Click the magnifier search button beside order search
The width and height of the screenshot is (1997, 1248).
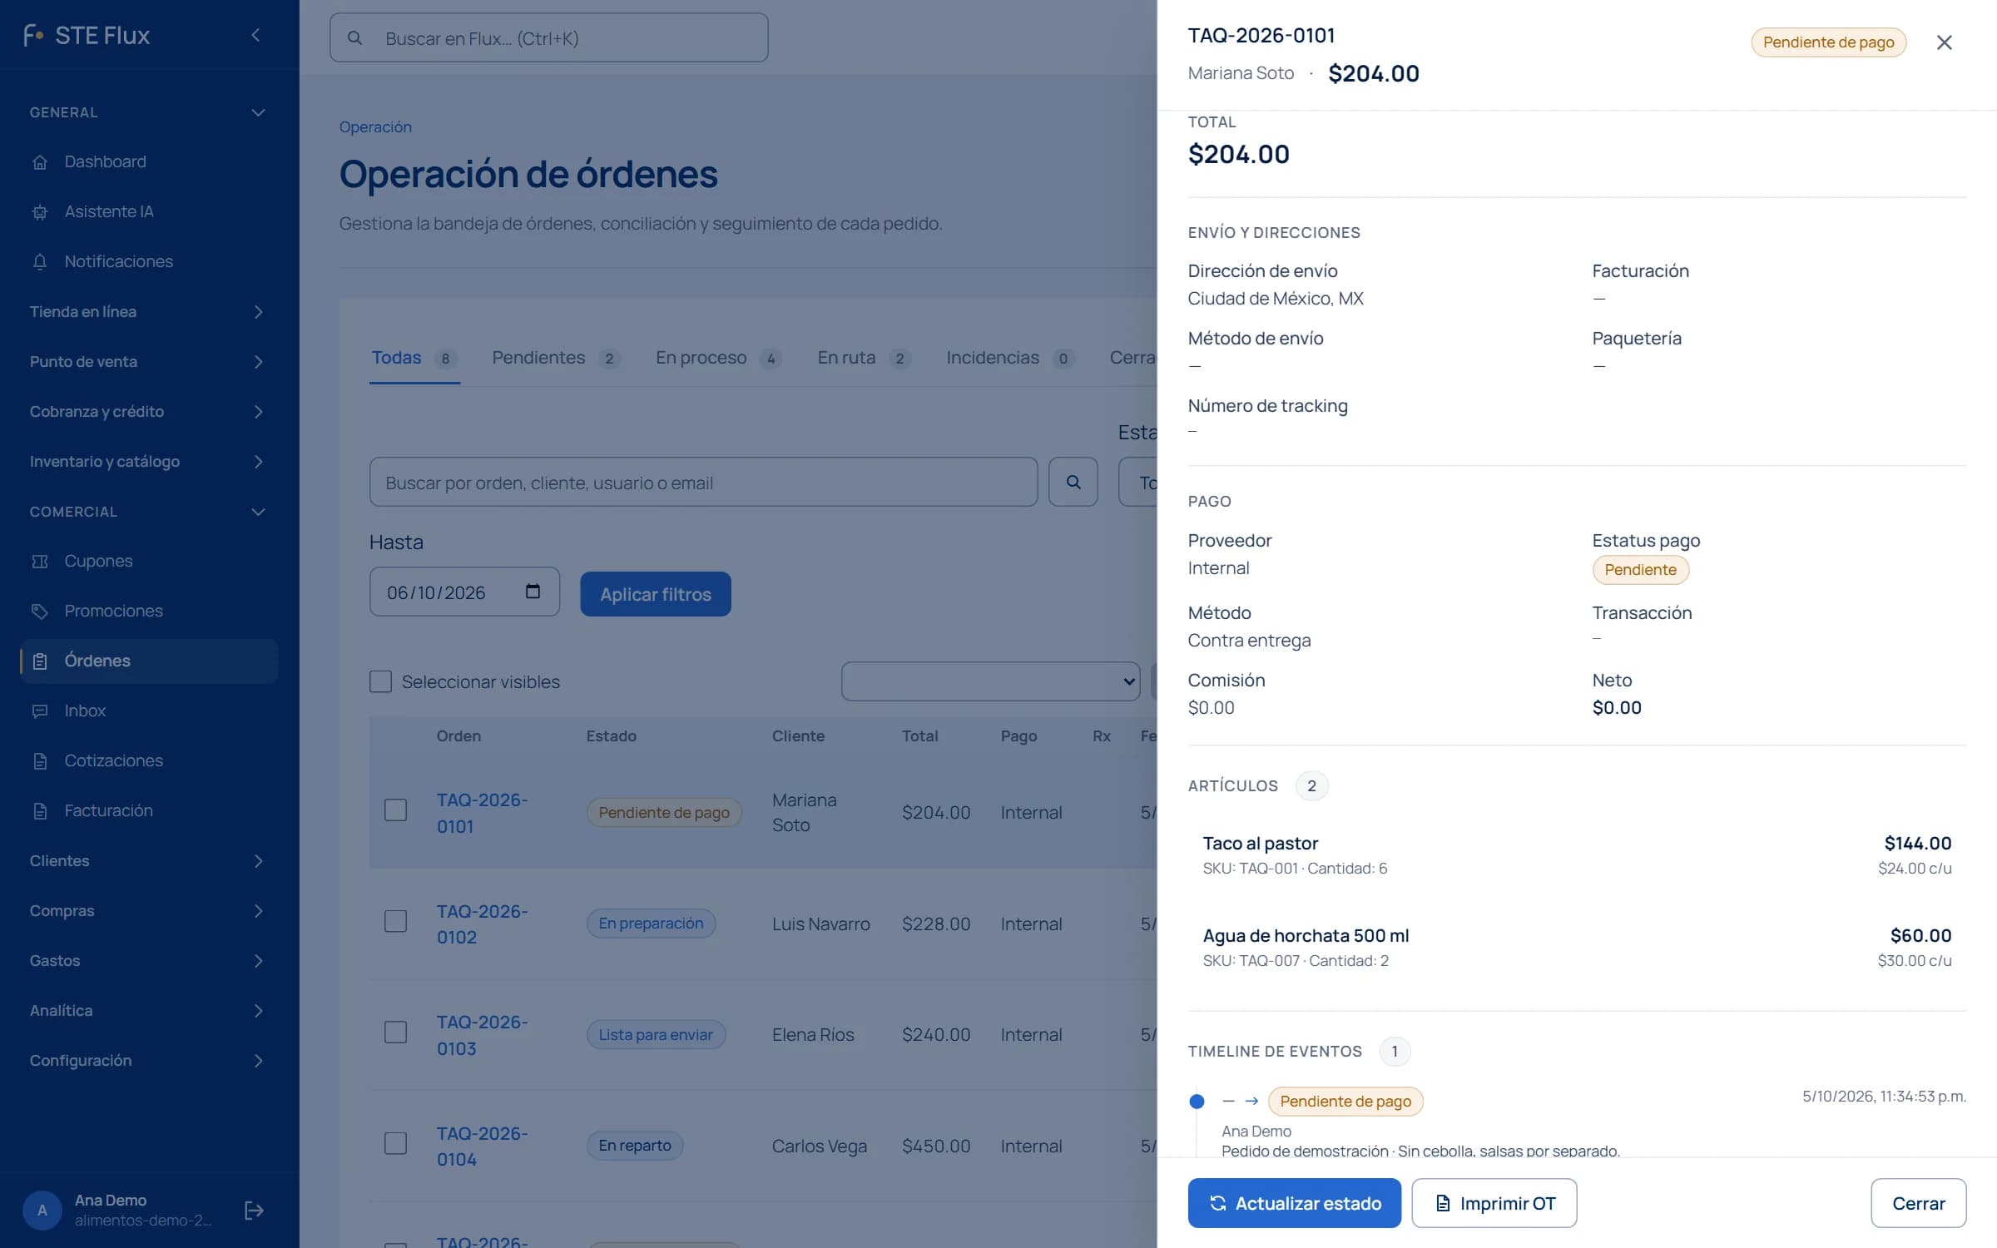pyautogui.click(x=1073, y=482)
